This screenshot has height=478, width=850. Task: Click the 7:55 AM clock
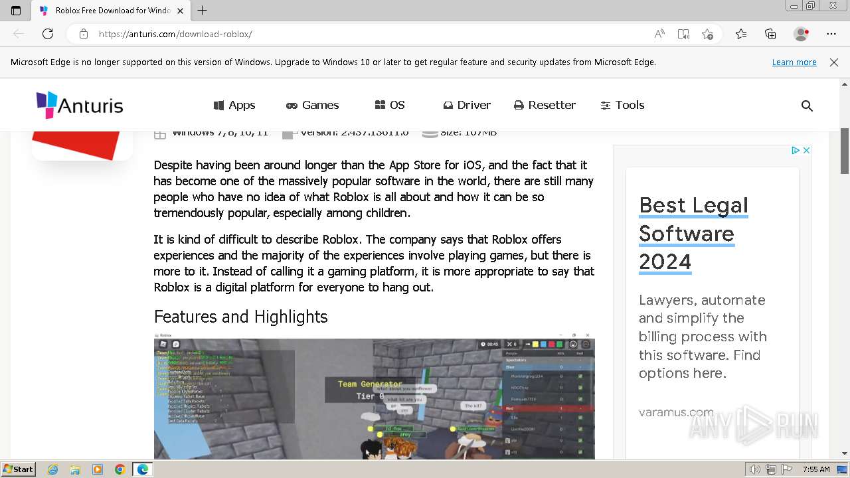point(816,469)
